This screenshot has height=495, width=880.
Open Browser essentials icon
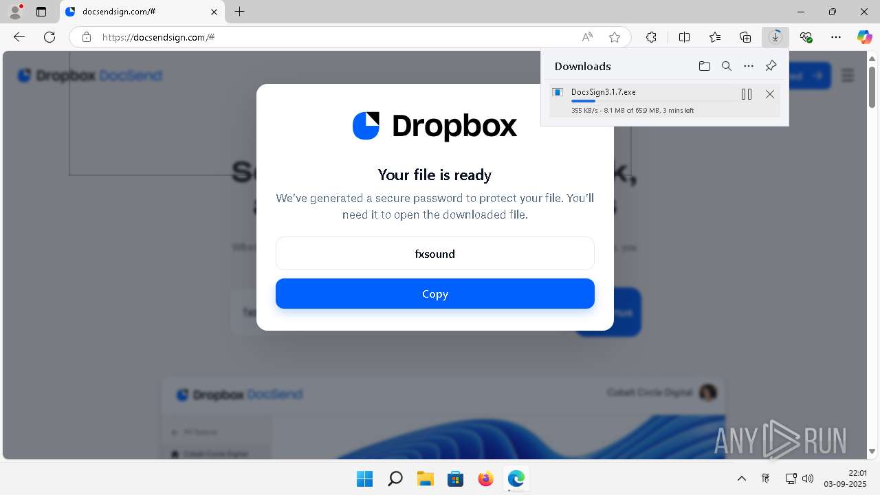pos(806,37)
